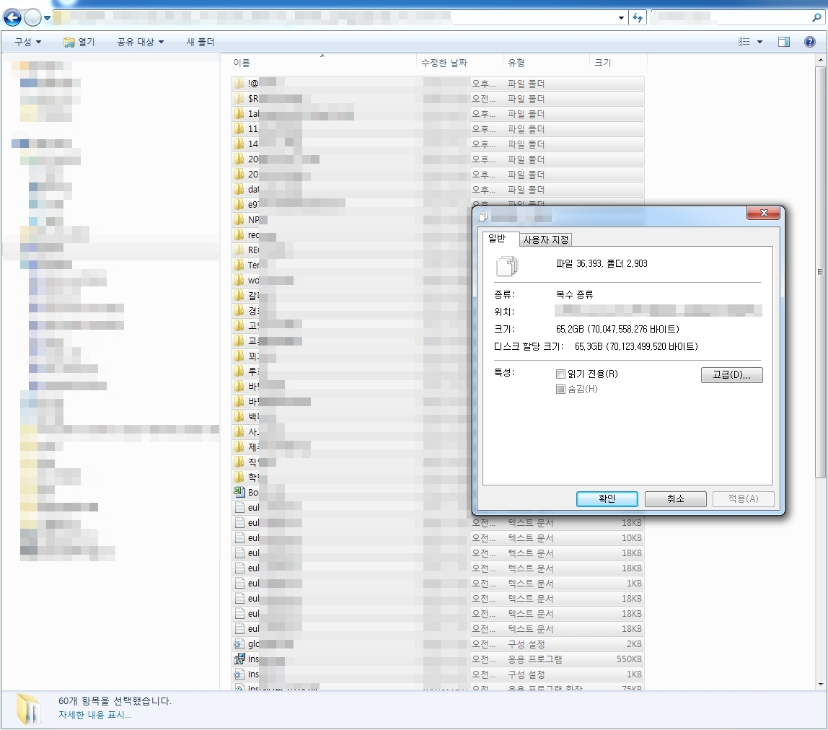Go forward with the Explorer forward arrow
The height and width of the screenshot is (730, 828).
click(32, 17)
